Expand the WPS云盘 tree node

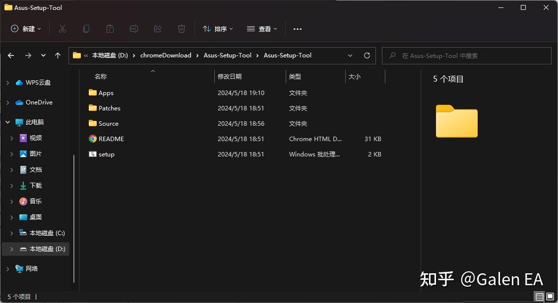tap(8, 82)
